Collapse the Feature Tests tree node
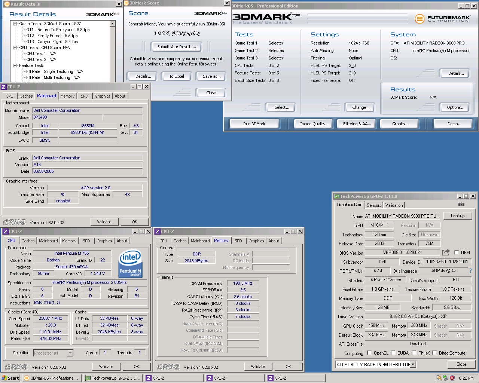 point(15,65)
